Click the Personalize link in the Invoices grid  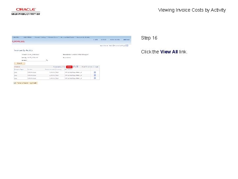pos(57,67)
